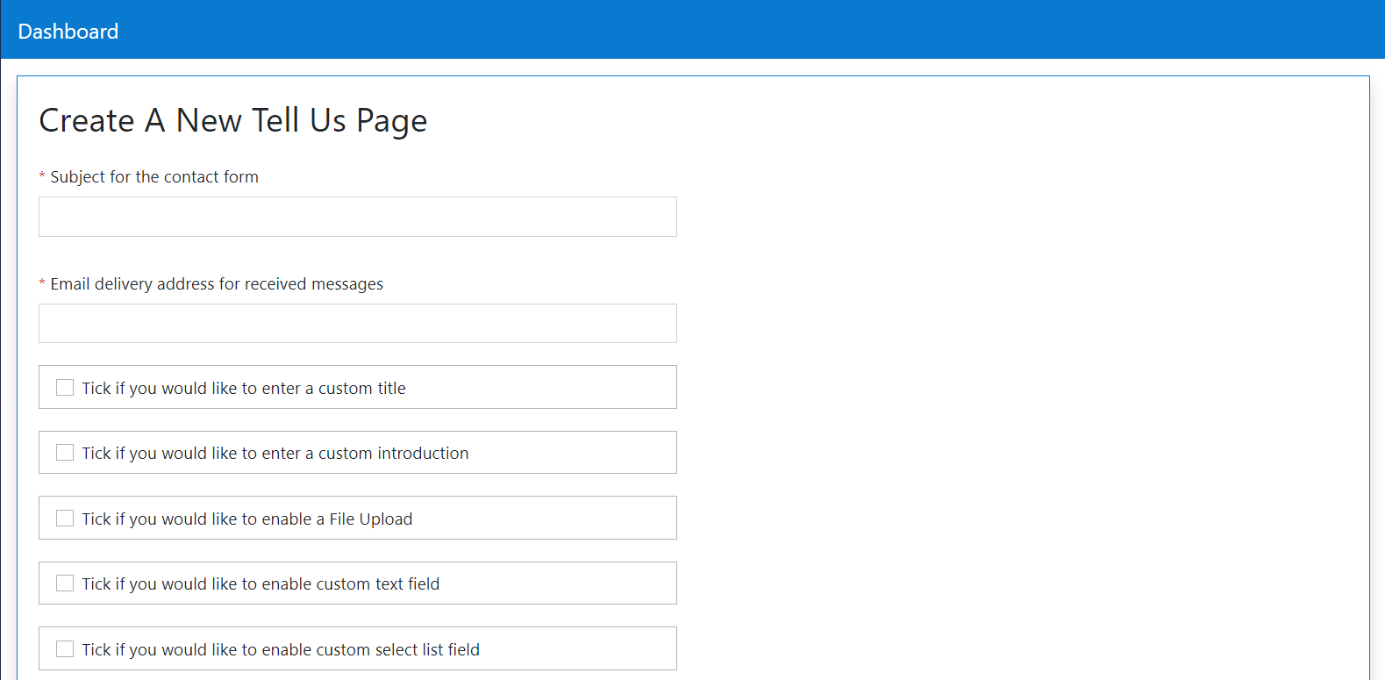This screenshot has height=680, width=1385.
Task: Click the red asterisk beside Email delivery label
Action: [42, 284]
